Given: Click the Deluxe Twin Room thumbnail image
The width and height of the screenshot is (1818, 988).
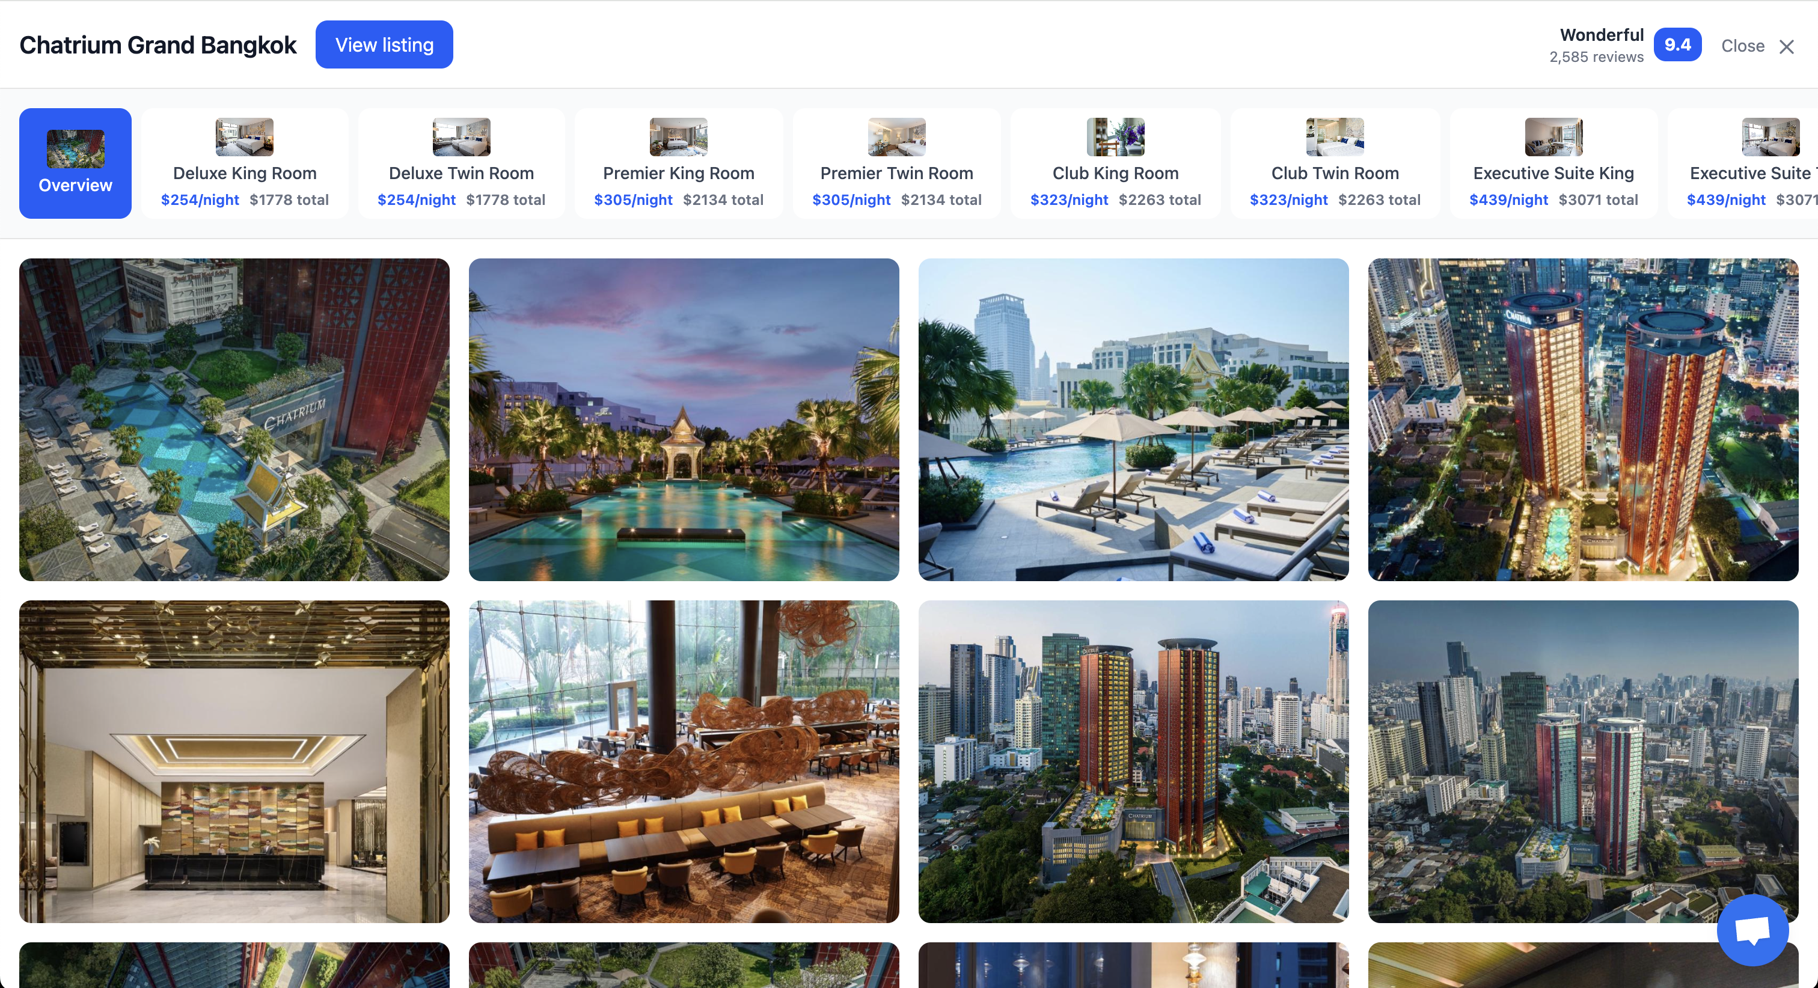Looking at the screenshot, I should (x=462, y=137).
